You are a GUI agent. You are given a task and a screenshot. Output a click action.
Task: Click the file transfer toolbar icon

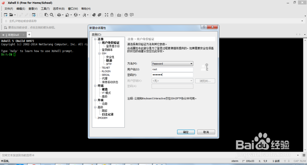[67, 15]
